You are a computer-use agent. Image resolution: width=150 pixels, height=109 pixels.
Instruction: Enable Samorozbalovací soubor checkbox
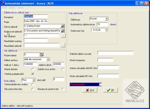(x=33, y=84)
